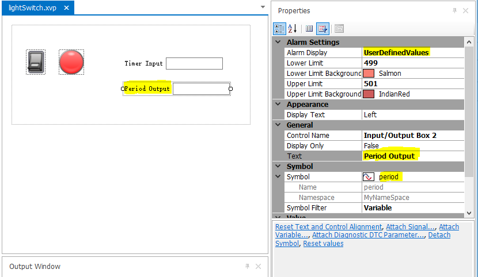Collapse the Alarm Settings category
Viewport: 478px width, 277px height.
pos(278,42)
